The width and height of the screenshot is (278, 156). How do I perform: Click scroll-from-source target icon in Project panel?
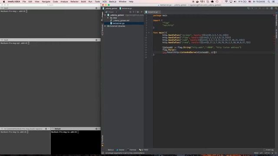pyautogui.click(x=130, y=12)
